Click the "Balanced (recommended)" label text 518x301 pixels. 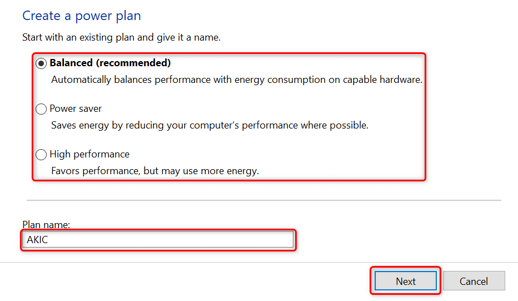(x=110, y=63)
